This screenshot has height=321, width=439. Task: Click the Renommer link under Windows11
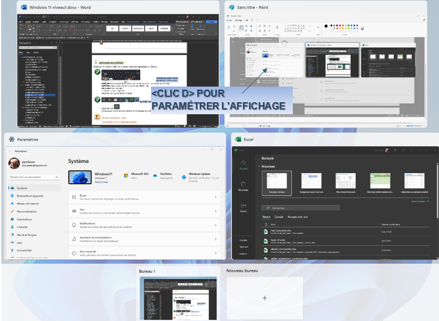(x=102, y=182)
